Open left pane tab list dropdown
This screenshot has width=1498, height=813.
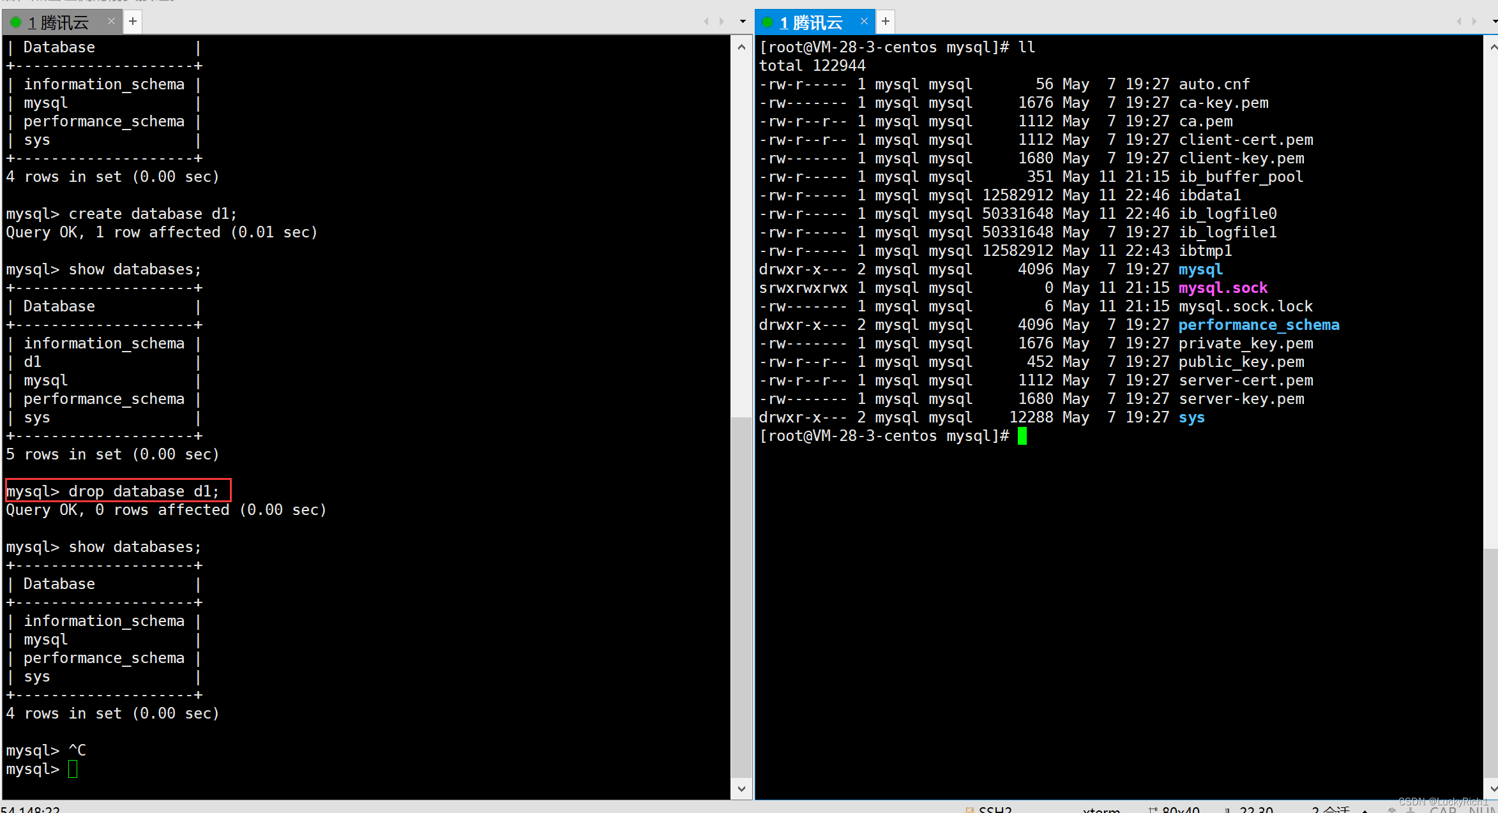point(743,22)
